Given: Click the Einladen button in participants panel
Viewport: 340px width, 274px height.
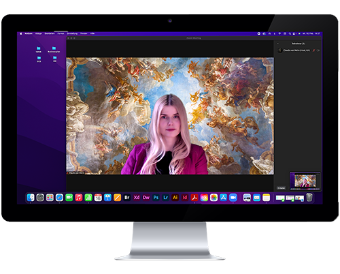Looking at the screenshot, I should tap(282, 188).
